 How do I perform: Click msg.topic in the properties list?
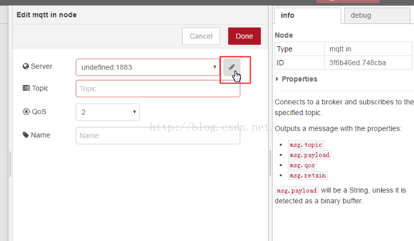[x=305, y=145]
